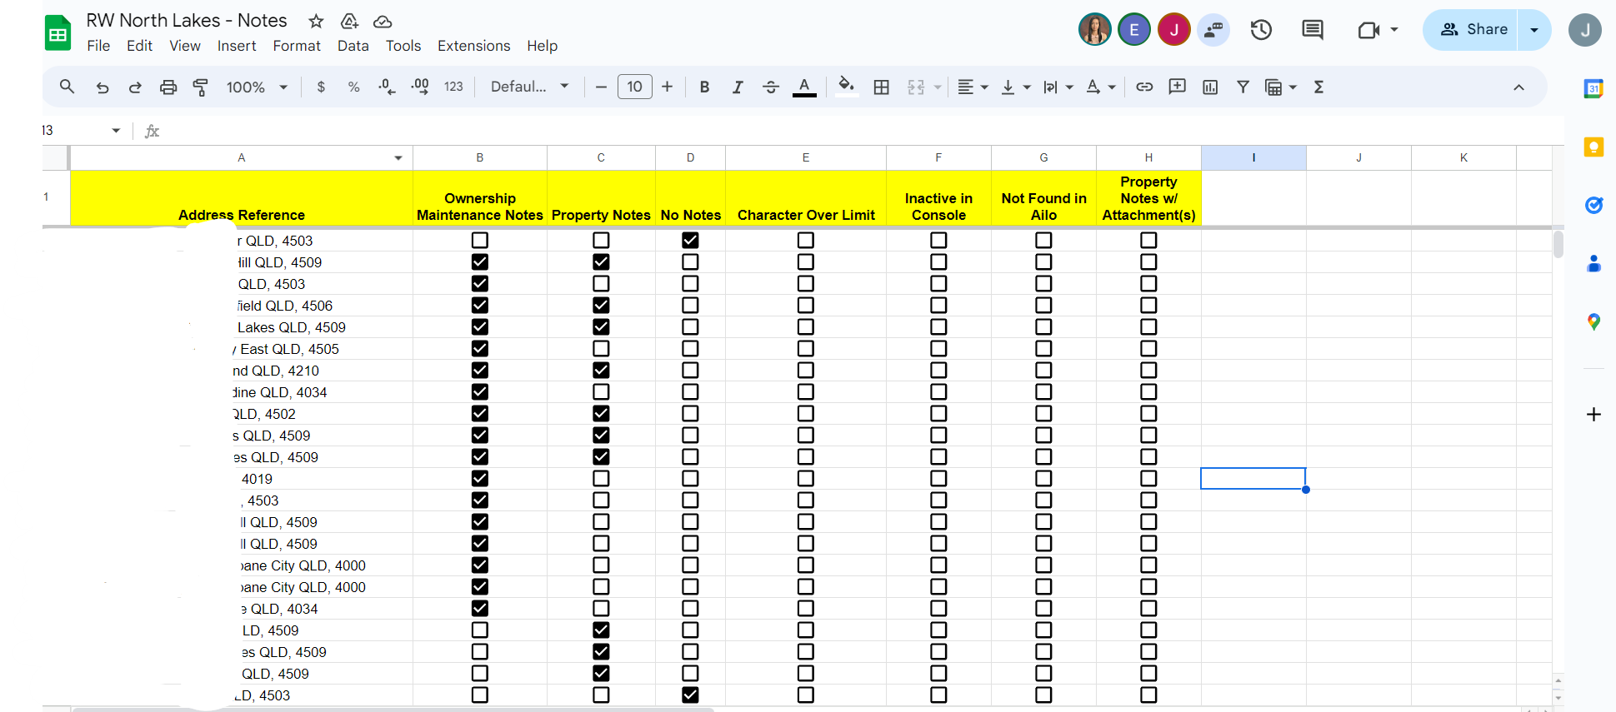Open the Edit menu
The height and width of the screenshot is (712, 1616).
click(139, 46)
